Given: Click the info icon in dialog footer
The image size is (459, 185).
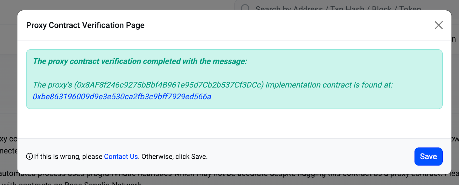Looking at the screenshot, I should (29, 157).
